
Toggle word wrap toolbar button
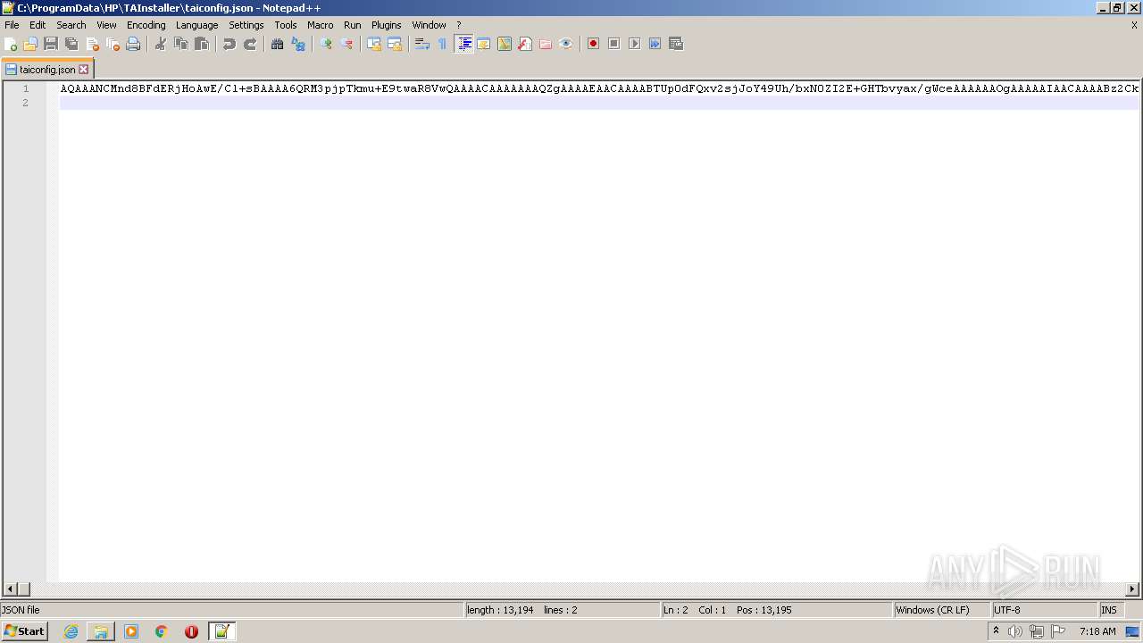(x=422, y=44)
